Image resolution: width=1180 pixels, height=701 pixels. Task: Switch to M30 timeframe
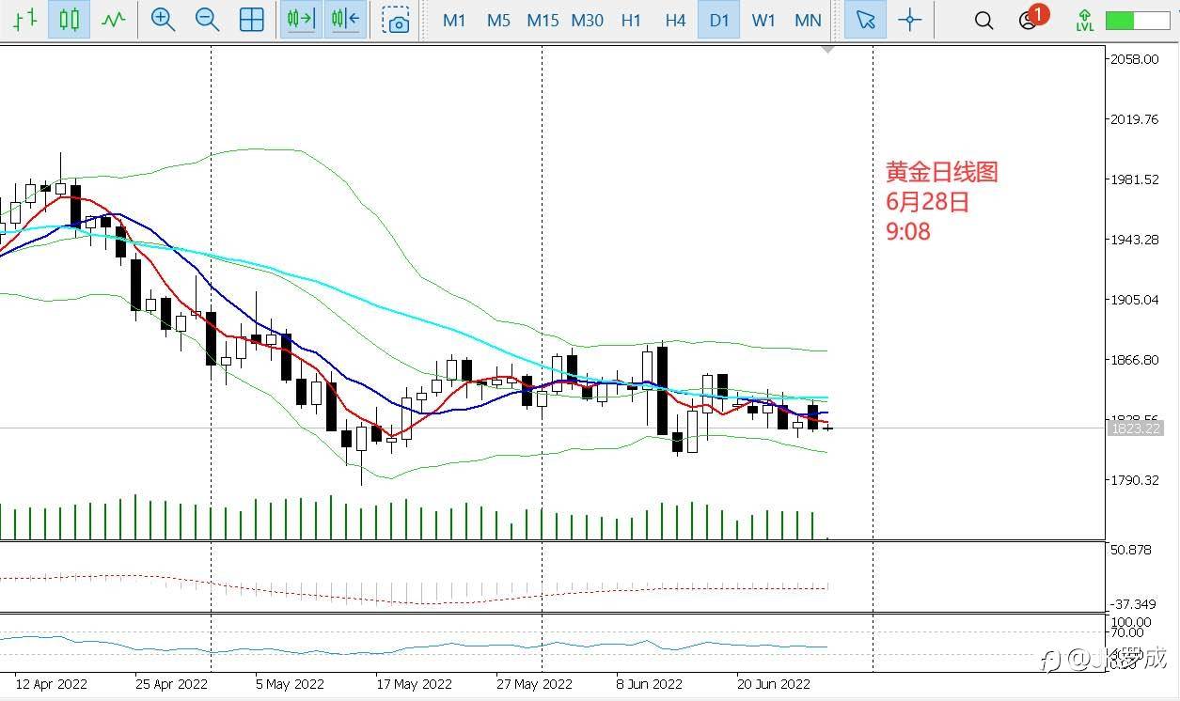[x=587, y=20]
